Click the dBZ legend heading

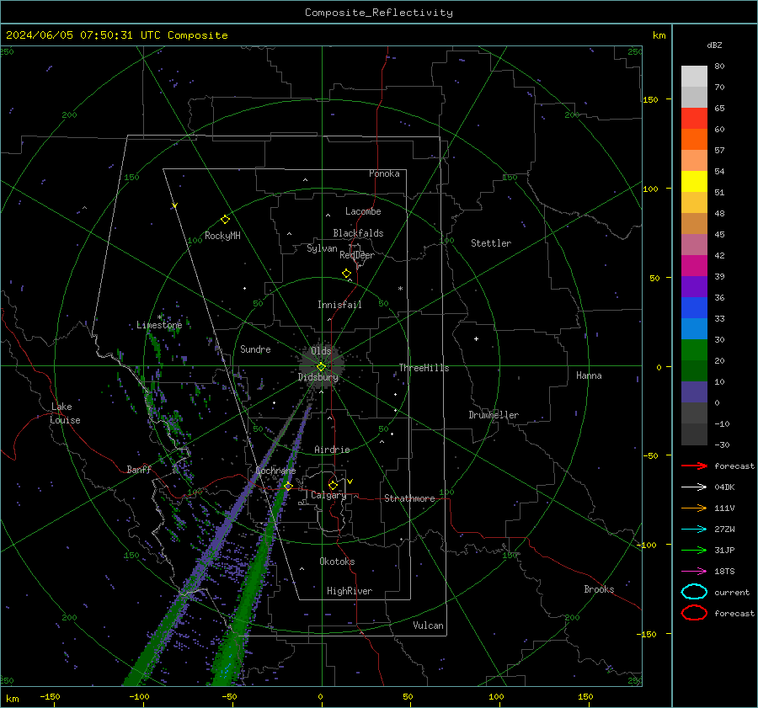tap(714, 45)
